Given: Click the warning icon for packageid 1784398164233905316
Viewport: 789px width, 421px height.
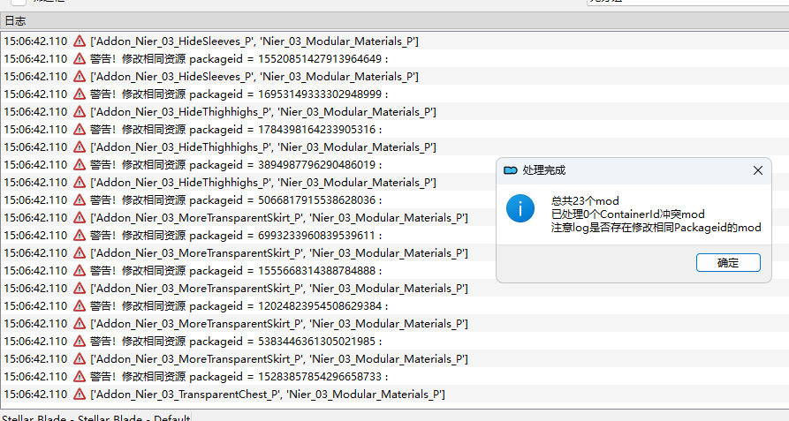Looking at the screenshot, I should pyautogui.click(x=80, y=129).
